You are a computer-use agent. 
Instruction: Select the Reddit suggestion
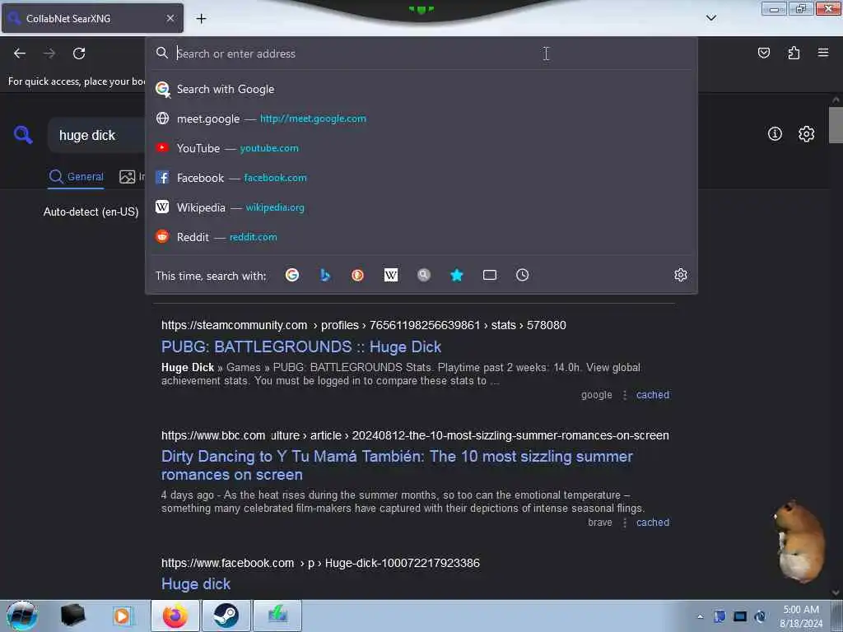(421, 237)
